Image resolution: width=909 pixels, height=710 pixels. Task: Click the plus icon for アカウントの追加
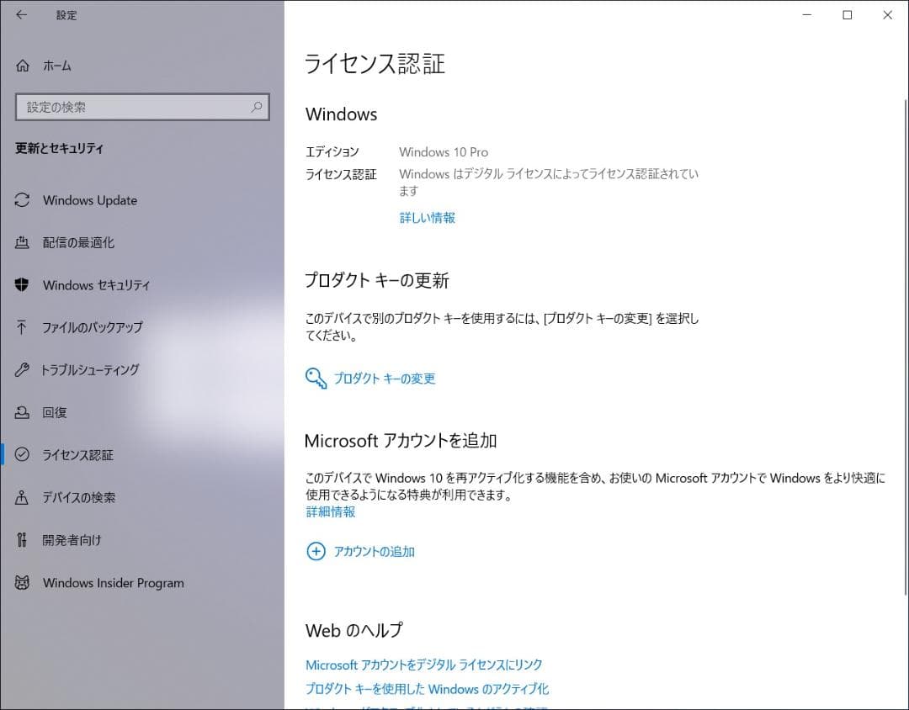point(316,551)
